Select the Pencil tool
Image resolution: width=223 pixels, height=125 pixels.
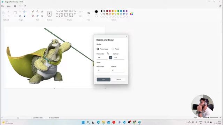coord(33,11)
